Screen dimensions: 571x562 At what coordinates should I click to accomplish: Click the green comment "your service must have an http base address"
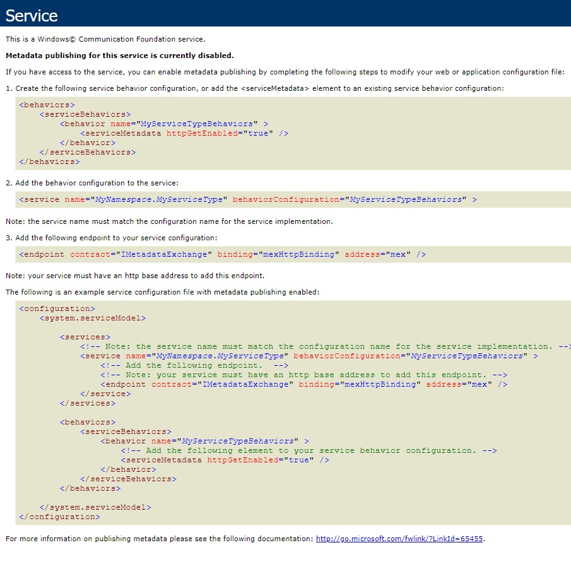click(x=304, y=375)
